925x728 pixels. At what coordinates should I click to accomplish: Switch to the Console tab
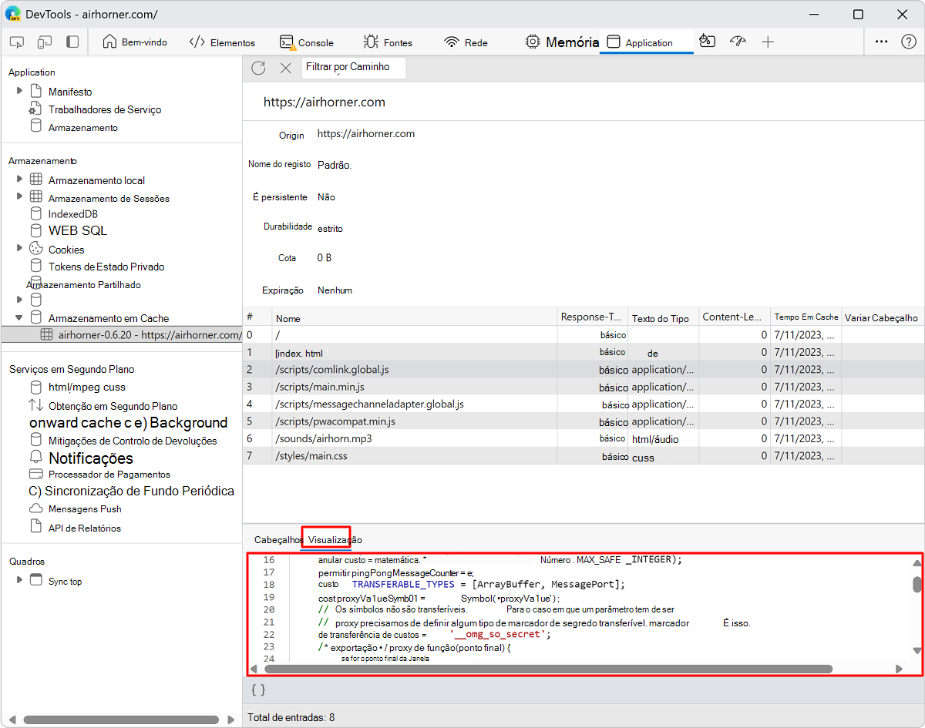[x=307, y=42]
